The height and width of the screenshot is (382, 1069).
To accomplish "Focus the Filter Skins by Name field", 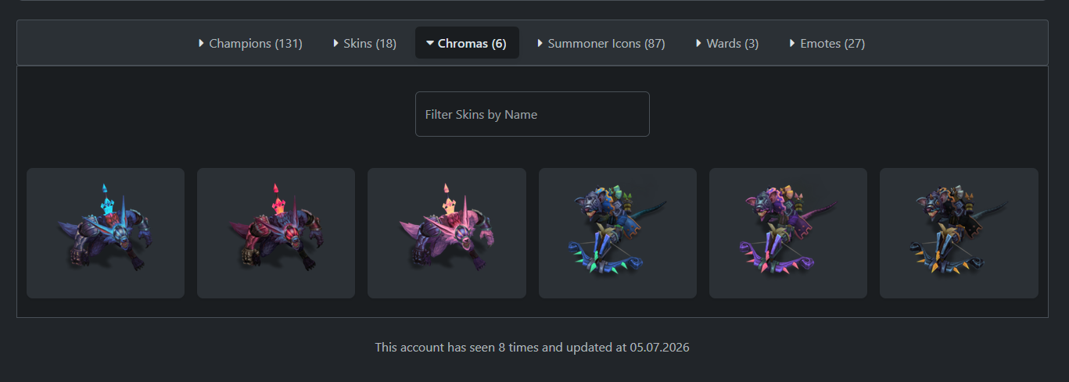I will point(532,114).
